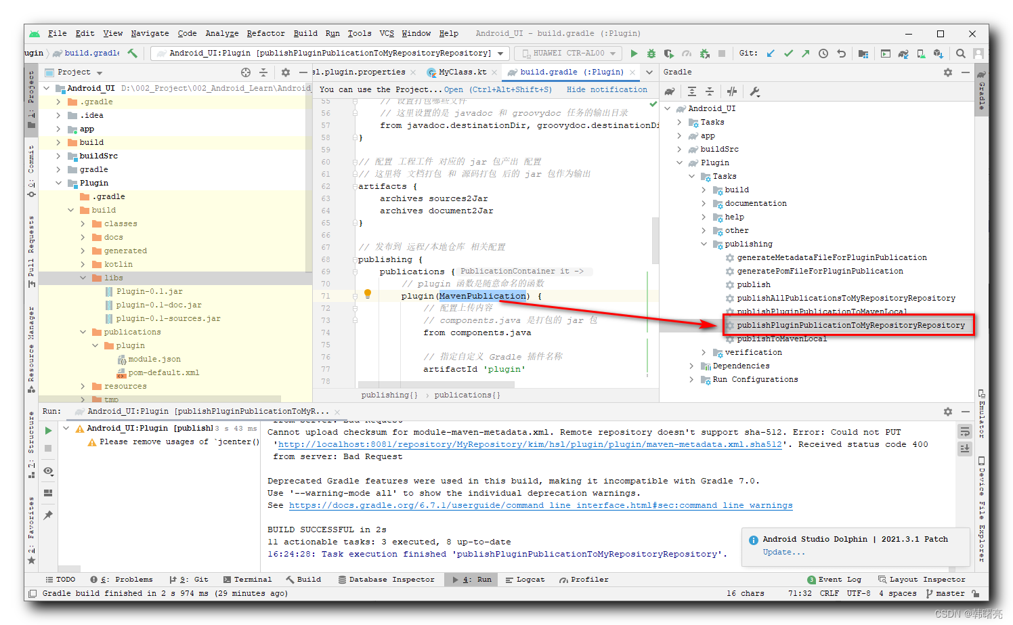
Task: Push commits with the Git green arrow
Action: point(806,53)
